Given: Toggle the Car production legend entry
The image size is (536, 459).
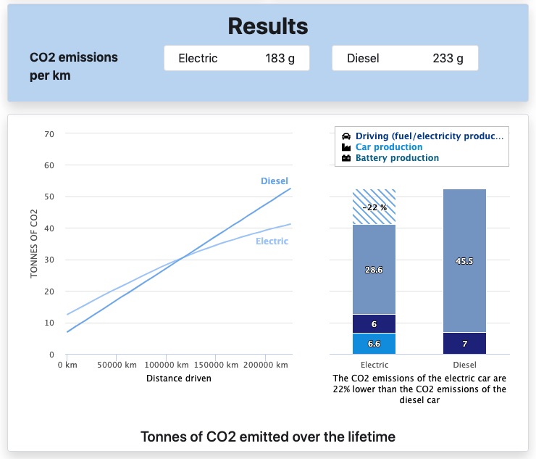Looking at the screenshot, I should [x=389, y=147].
